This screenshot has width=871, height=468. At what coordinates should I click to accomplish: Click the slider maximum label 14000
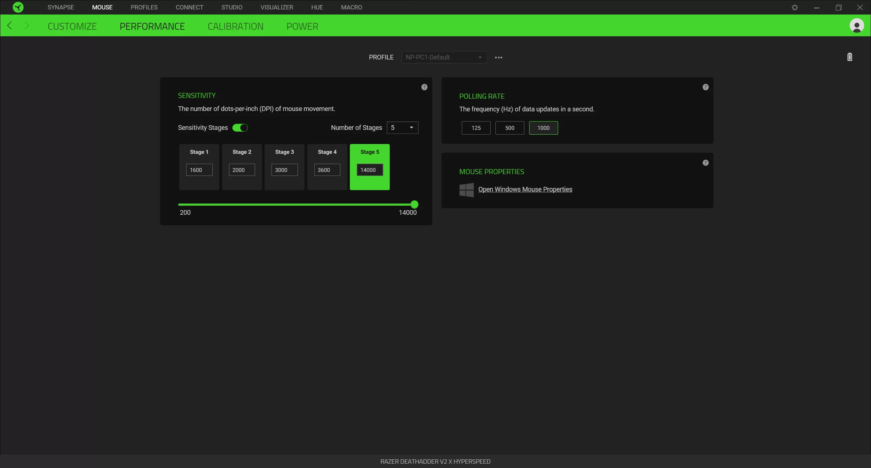(x=408, y=213)
